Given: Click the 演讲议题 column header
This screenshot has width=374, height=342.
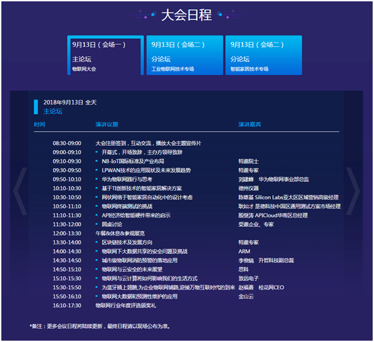Looking at the screenshot, I should tap(107, 124).
